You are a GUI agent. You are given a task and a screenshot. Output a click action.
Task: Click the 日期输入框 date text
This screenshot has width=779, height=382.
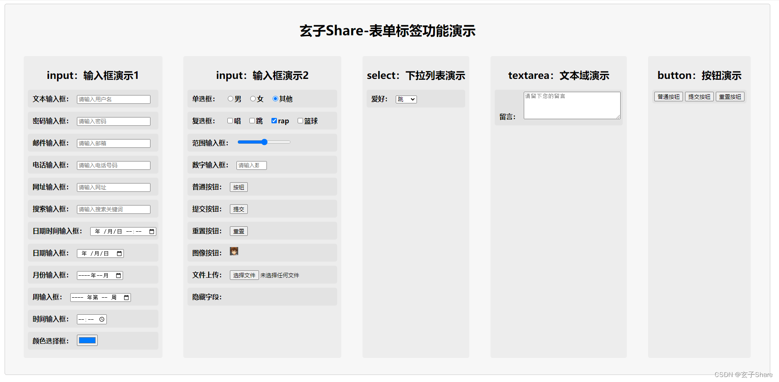[x=95, y=254]
